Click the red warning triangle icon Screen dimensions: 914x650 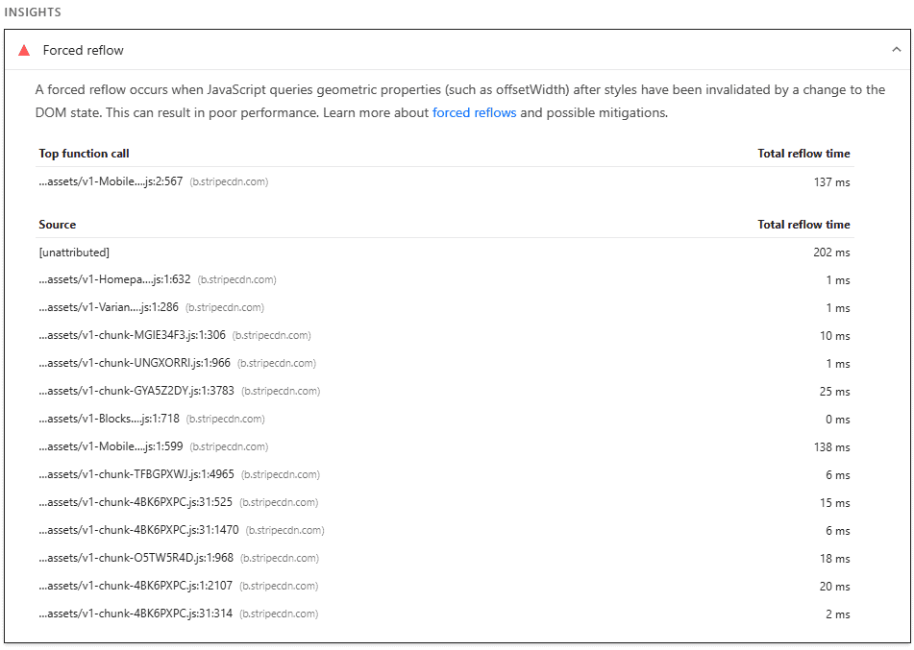(24, 50)
